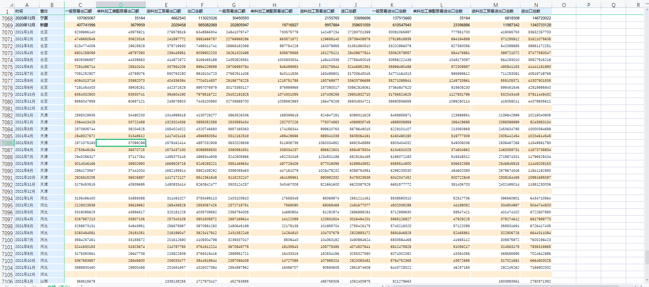649x287 pixels.
Task: Click cell with value 3014046166
Action: [x=80, y=163]
